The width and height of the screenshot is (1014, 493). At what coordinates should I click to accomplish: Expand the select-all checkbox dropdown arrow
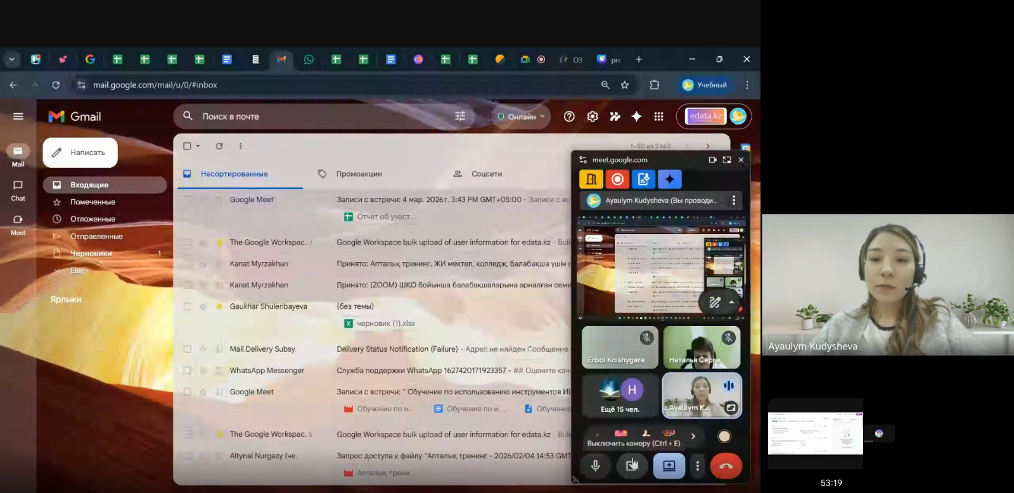click(198, 146)
